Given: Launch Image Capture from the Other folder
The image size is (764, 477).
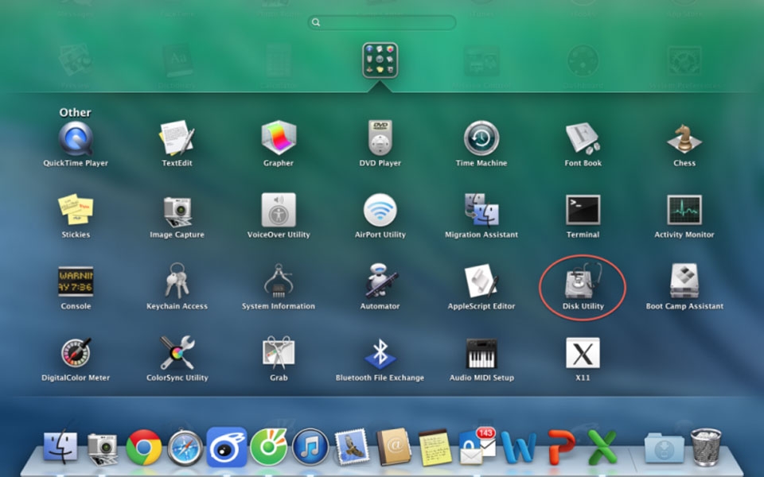Looking at the screenshot, I should pos(177,211).
